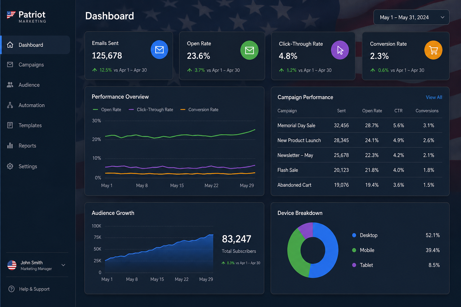Click the green up arrow beside 0.6%
Image resolution: width=461 pixels, height=307 pixels.
click(x=373, y=70)
